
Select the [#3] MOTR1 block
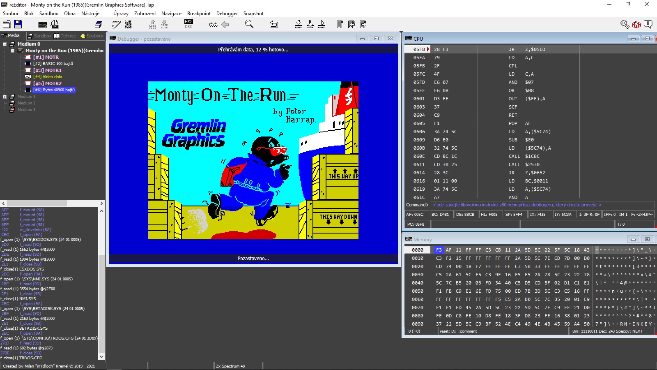pos(47,70)
